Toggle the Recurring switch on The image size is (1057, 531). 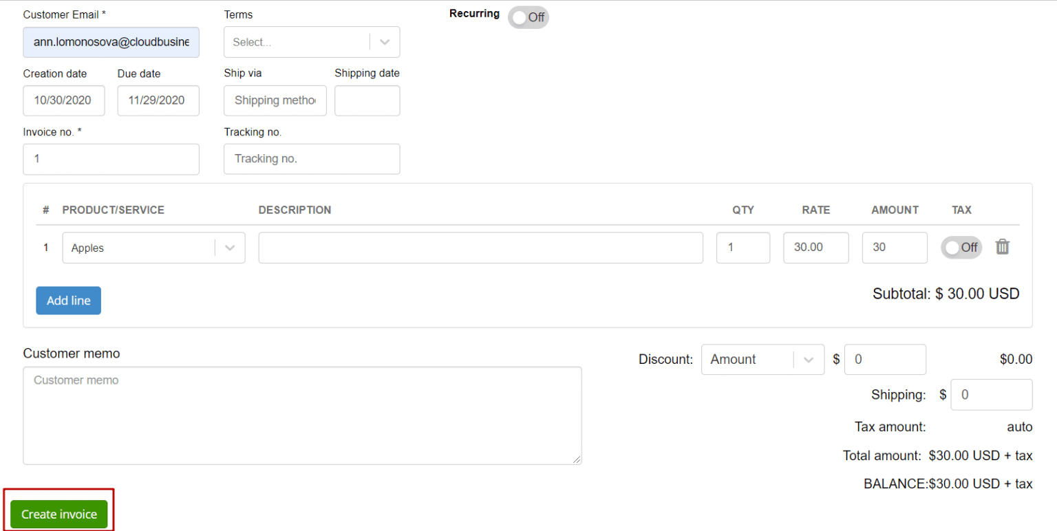pyautogui.click(x=528, y=17)
